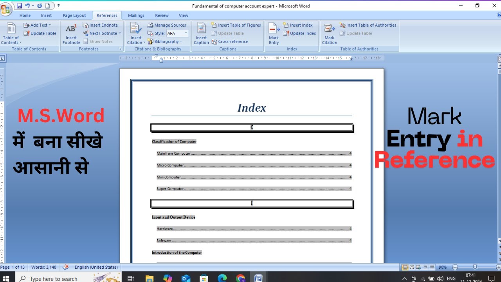Open Microsoft Edge from the taskbar
The width and height of the screenshot is (501, 282).
(222, 278)
